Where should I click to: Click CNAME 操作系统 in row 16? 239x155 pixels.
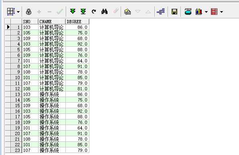(x=52, y=111)
